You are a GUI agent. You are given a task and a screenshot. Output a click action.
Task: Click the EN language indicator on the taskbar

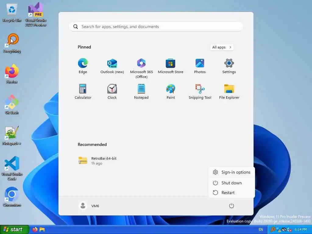pyautogui.click(x=261, y=229)
